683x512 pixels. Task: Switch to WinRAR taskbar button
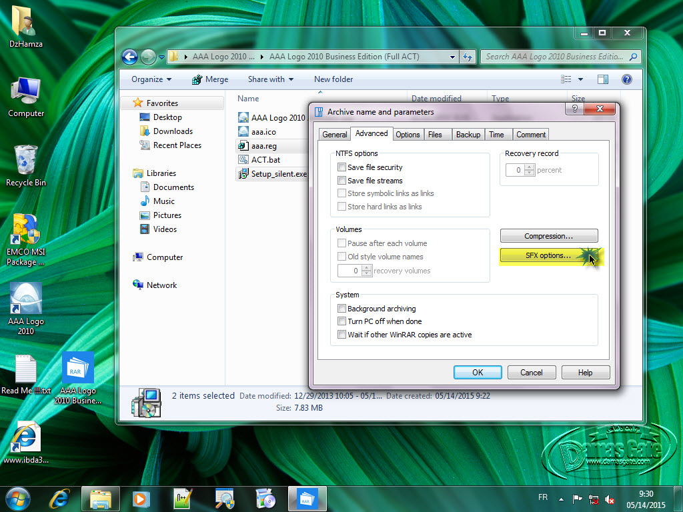pos(307,499)
